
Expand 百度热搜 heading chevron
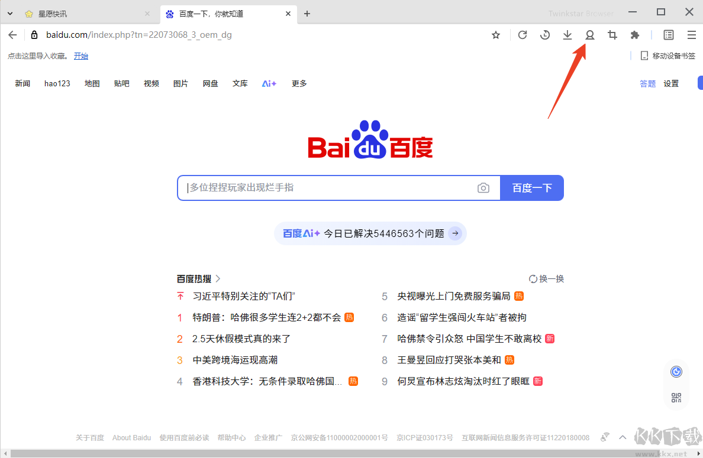218,279
